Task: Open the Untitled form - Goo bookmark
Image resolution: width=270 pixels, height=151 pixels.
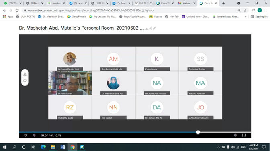Action: (196, 16)
